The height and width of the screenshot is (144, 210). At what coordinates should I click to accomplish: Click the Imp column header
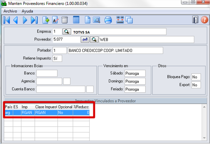pos(28,107)
